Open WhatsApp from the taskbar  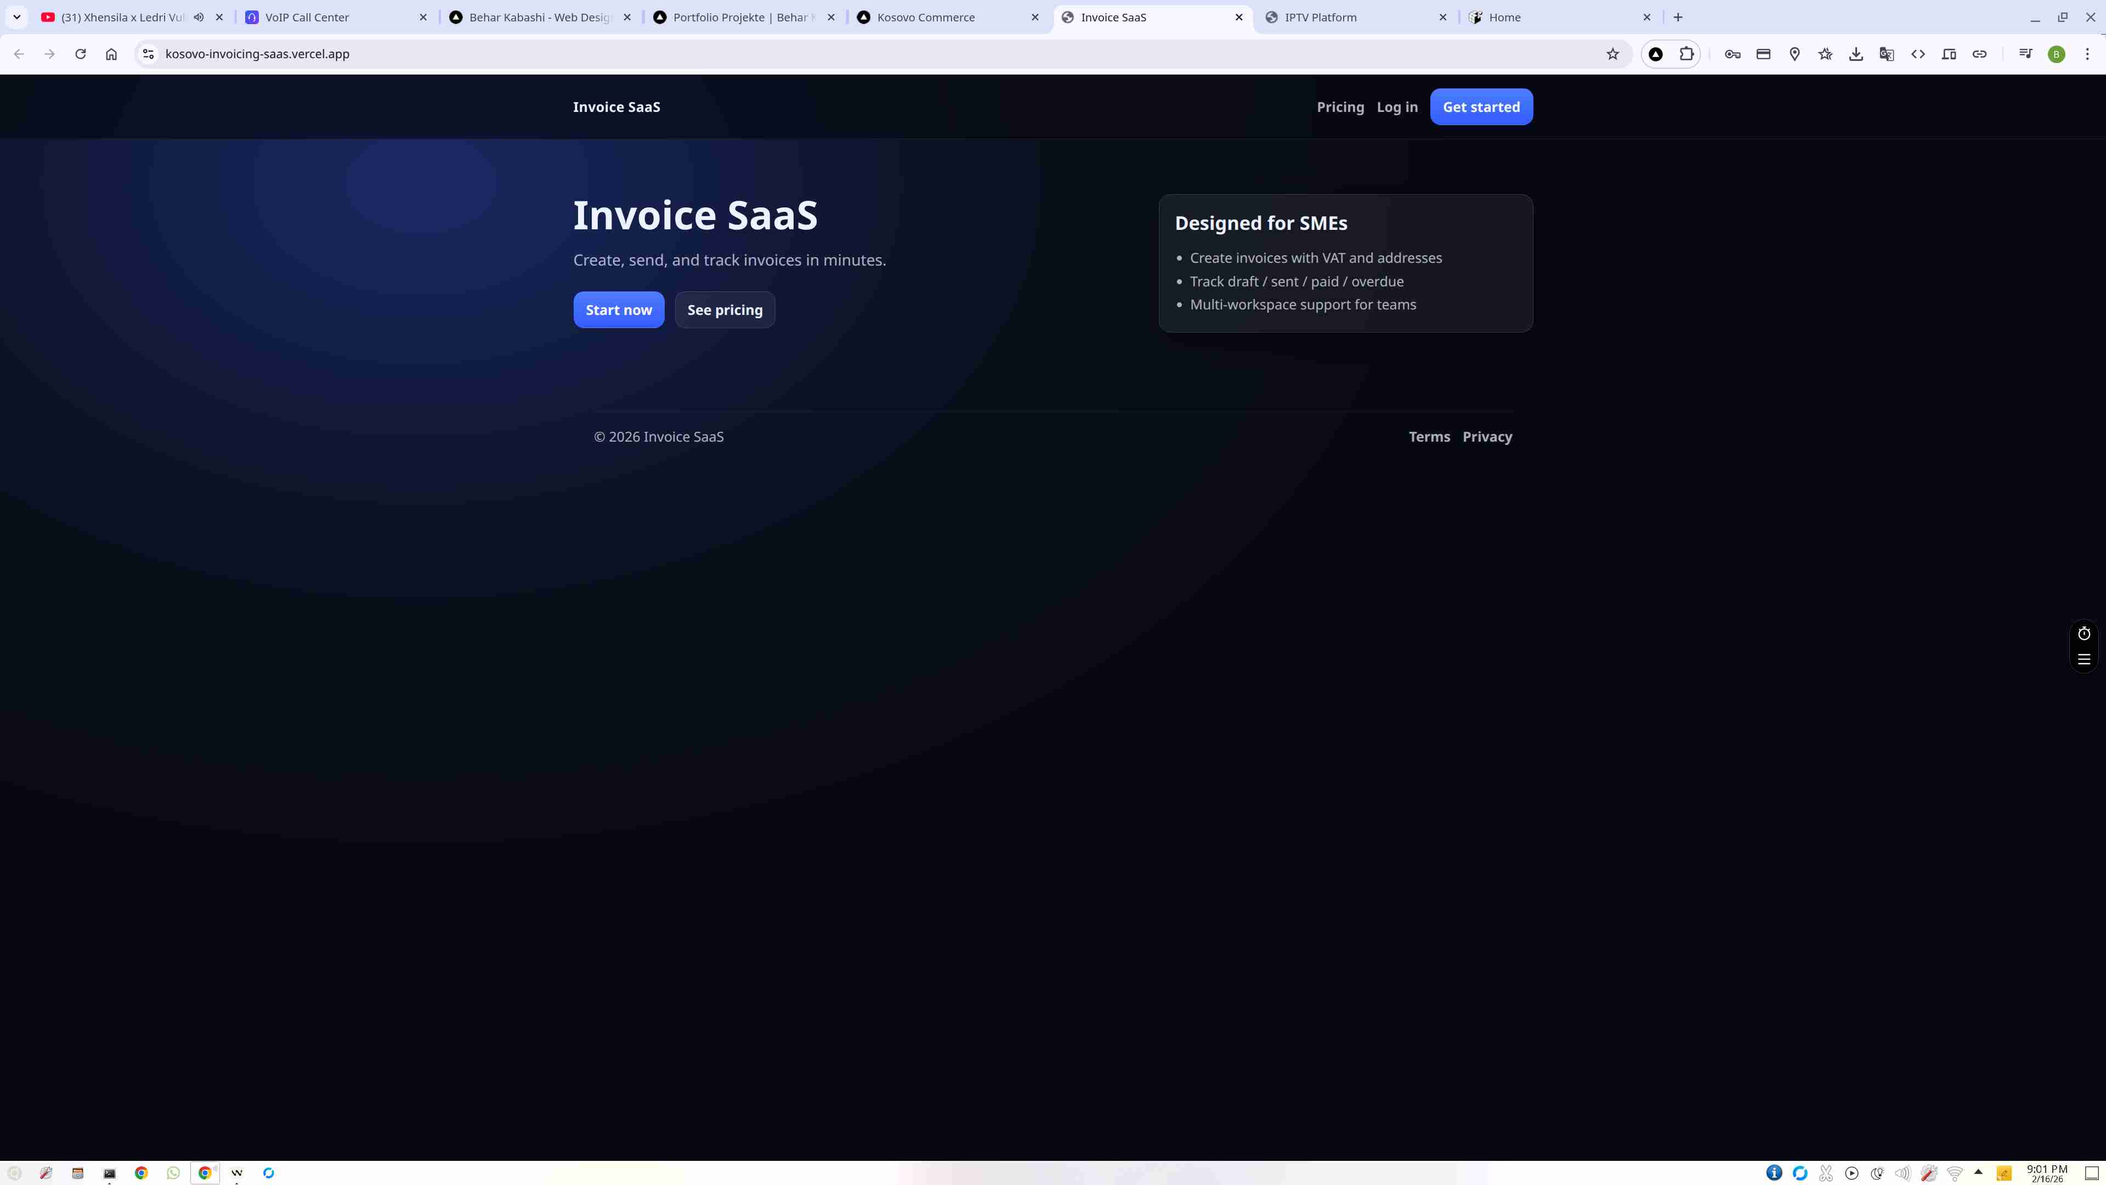click(x=173, y=1173)
